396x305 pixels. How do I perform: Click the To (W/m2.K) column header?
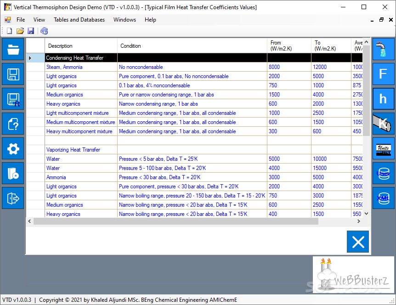331,45
